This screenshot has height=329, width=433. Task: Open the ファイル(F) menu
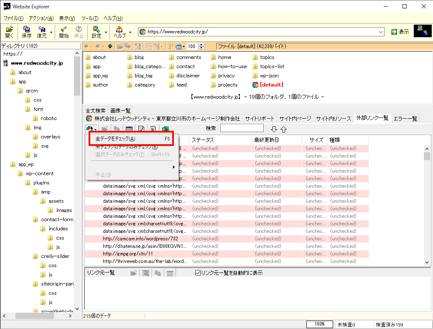click(x=13, y=18)
